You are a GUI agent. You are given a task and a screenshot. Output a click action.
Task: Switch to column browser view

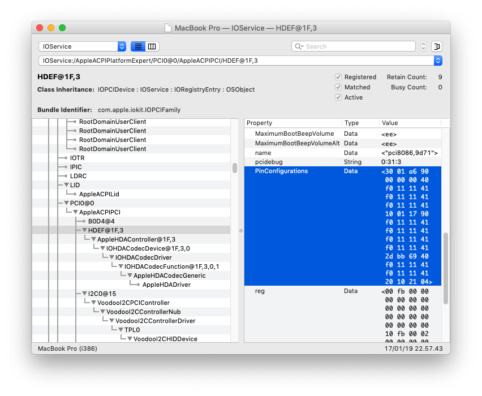click(x=152, y=46)
